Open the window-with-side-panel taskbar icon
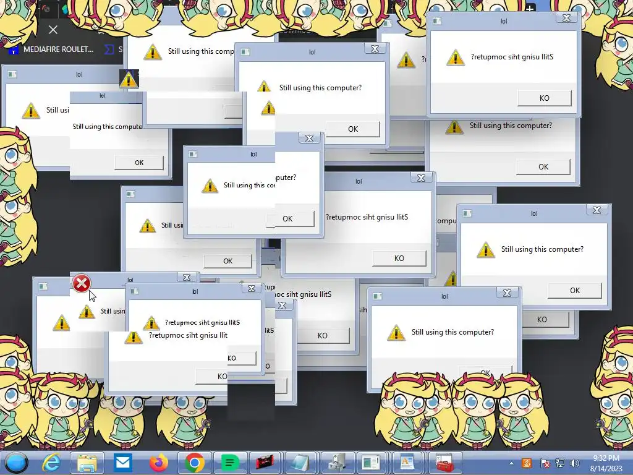 371,463
